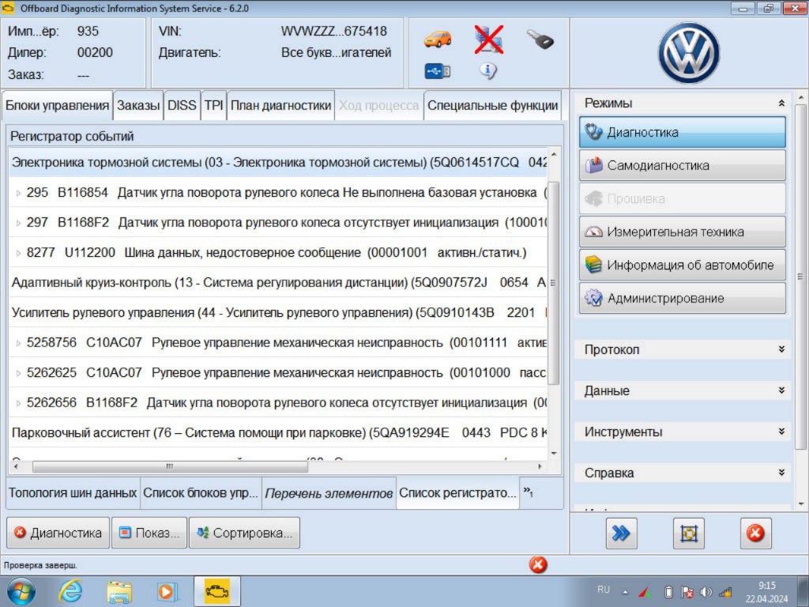
Task: Click the USB diagnostic interface icon
Action: [438, 70]
